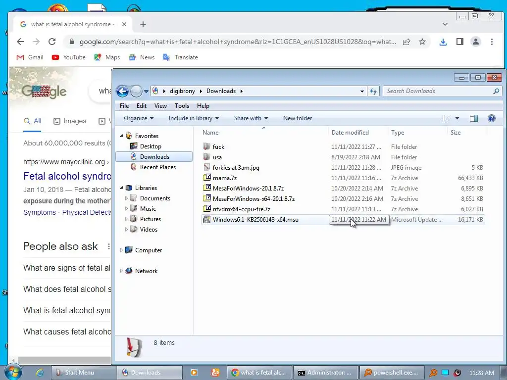Open the File menu in Explorer
507x380 pixels.
coord(124,106)
